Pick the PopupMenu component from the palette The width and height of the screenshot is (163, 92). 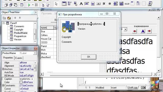point(76,4)
